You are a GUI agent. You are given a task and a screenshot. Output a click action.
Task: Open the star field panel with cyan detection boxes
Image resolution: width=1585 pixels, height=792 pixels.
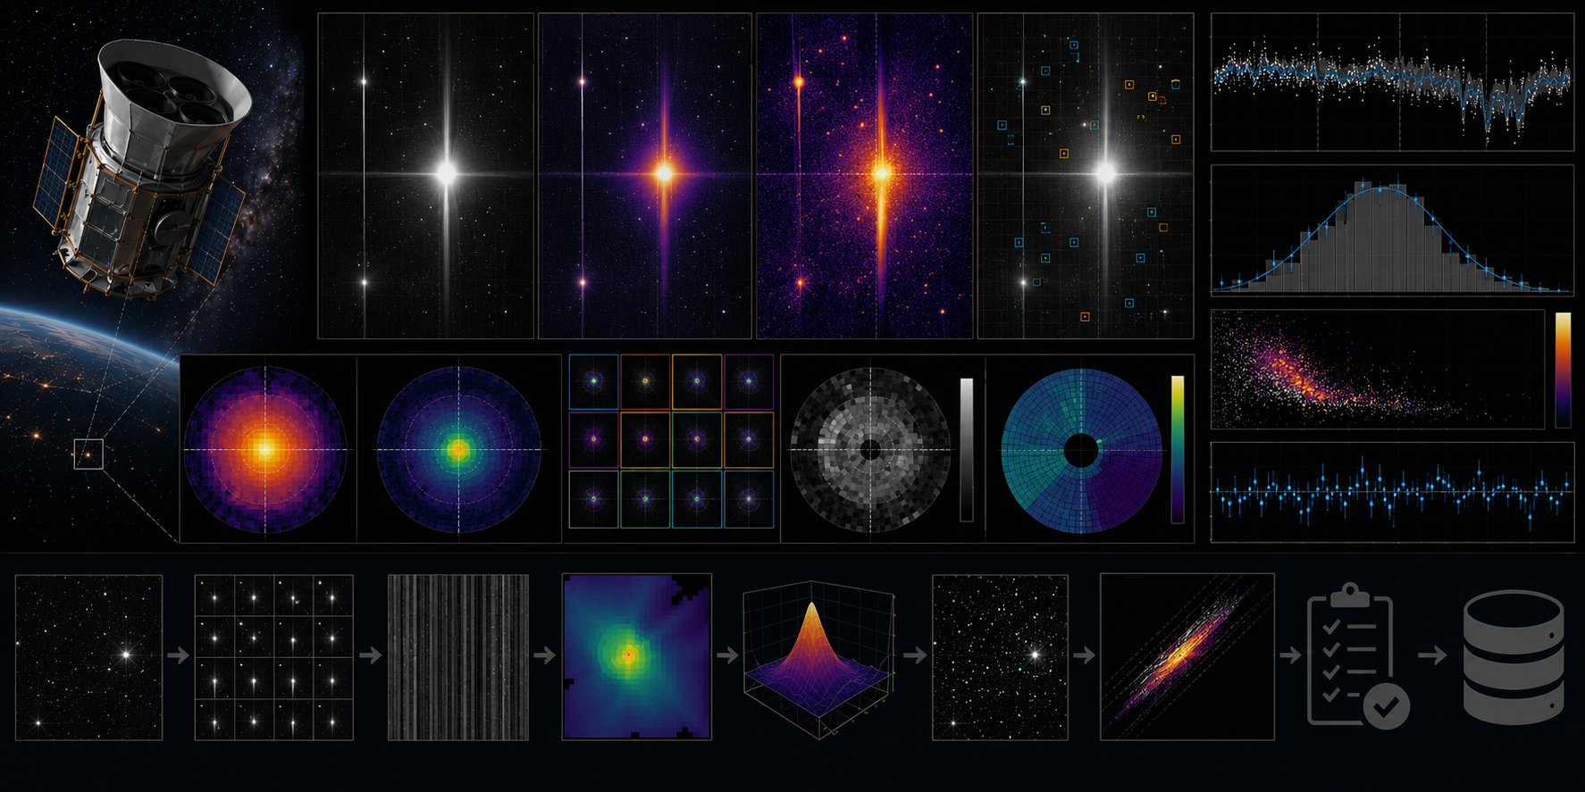coord(1085,176)
